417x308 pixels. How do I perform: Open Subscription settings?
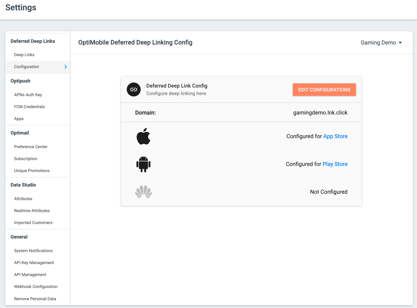[26, 159]
